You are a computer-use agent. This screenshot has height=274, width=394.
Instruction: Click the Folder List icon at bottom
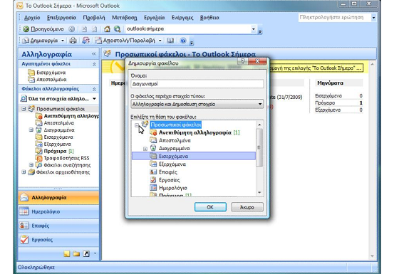click(x=76, y=253)
